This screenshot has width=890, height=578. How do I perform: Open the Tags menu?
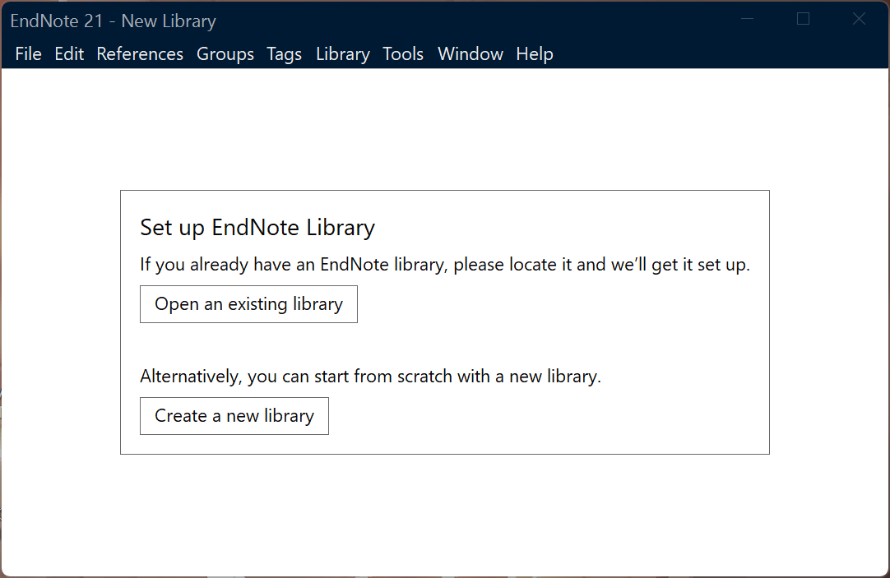[x=285, y=54]
